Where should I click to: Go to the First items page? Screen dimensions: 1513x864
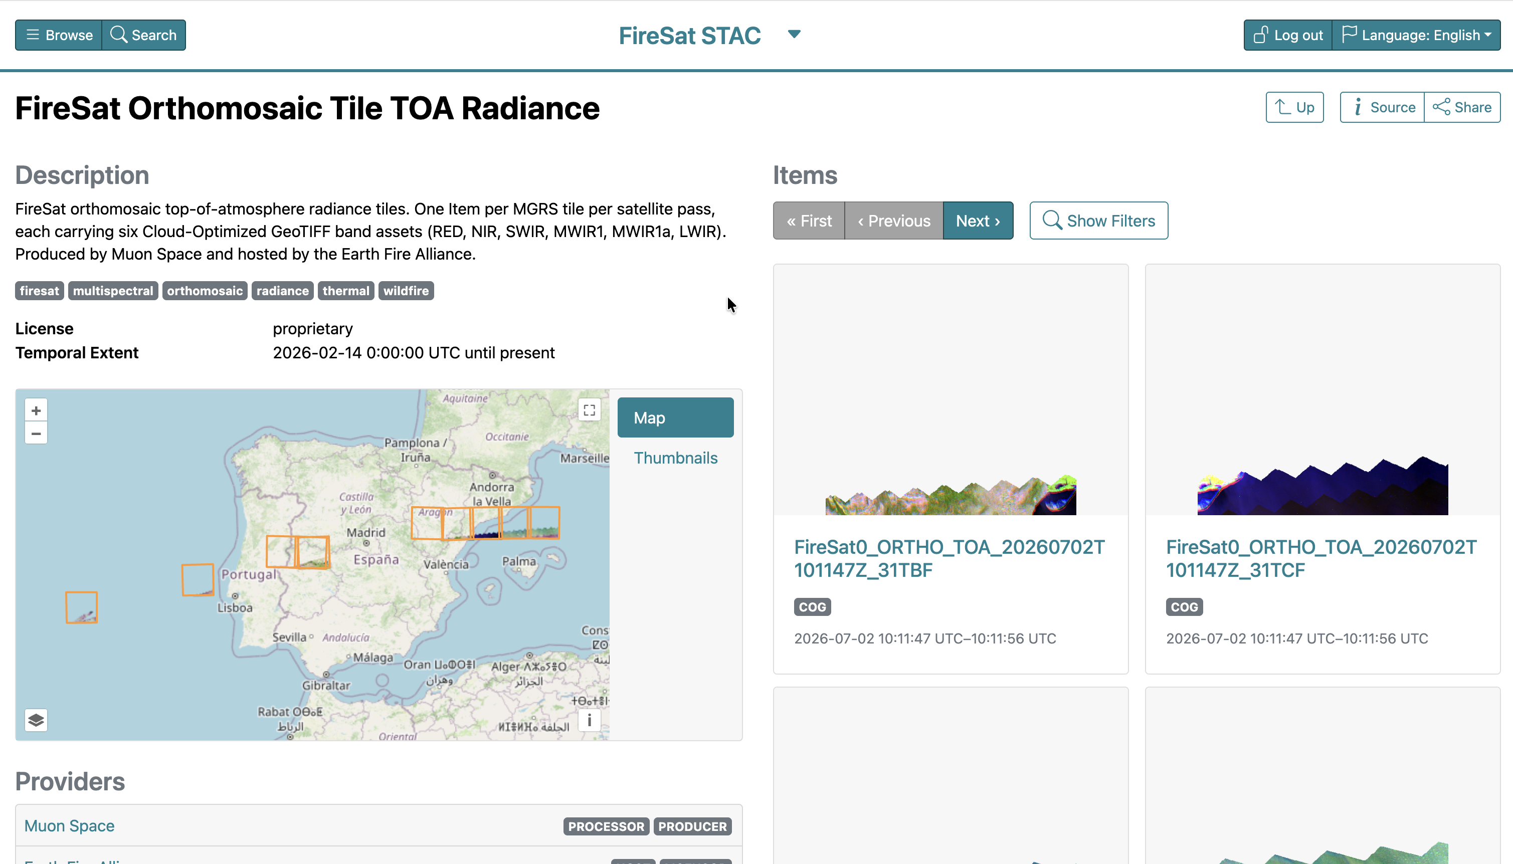point(809,221)
